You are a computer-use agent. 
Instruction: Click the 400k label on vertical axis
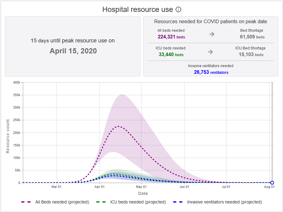16,82
